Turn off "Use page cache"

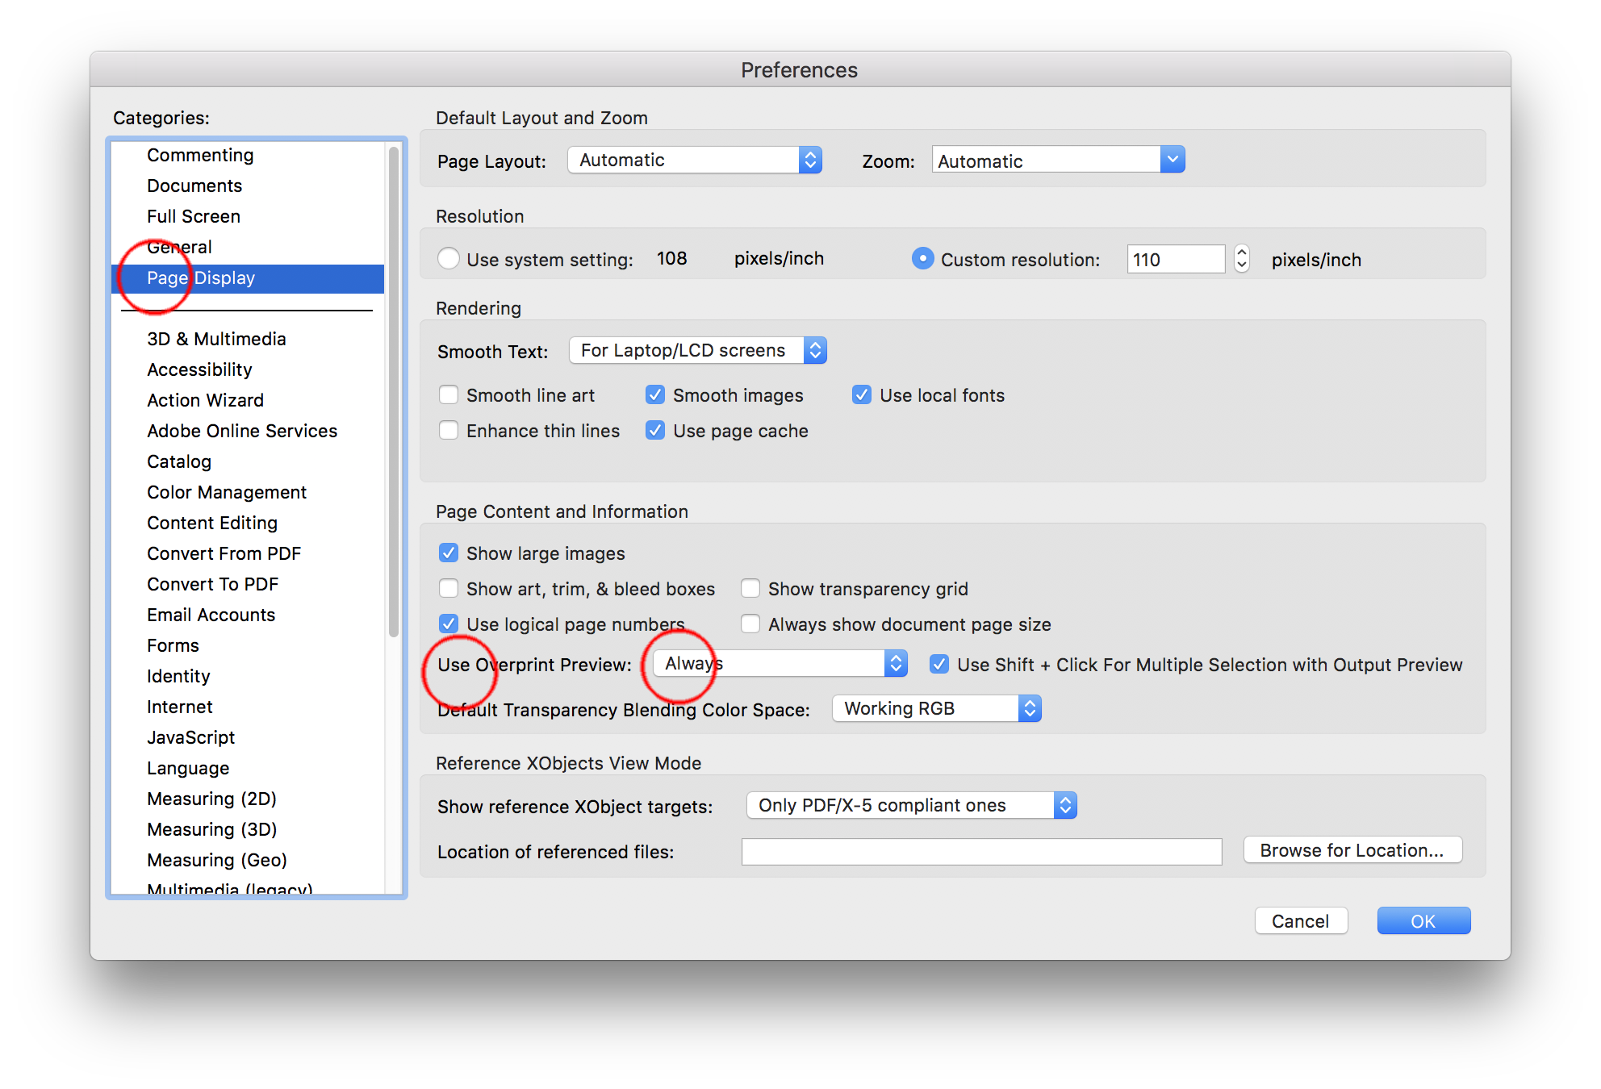pyautogui.click(x=655, y=430)
